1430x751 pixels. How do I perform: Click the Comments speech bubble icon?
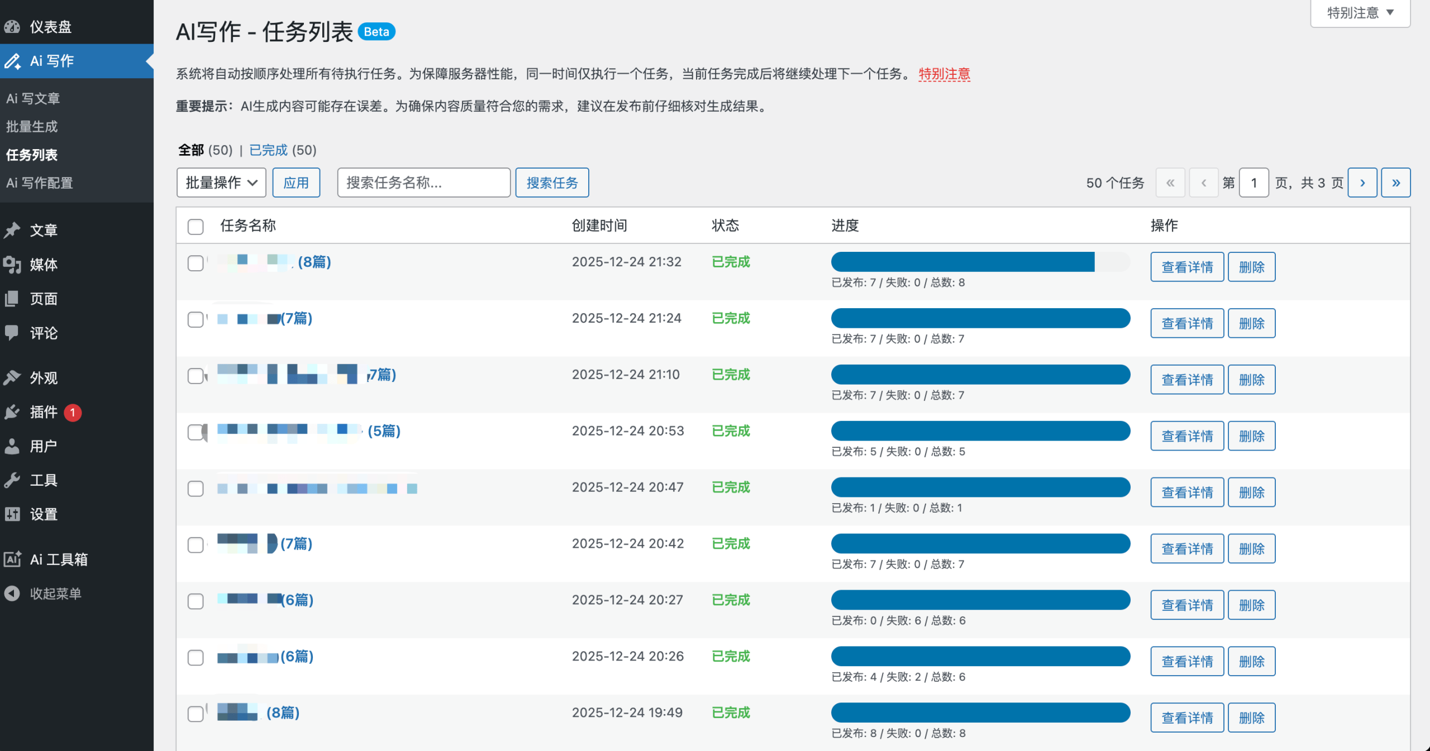(x=12, y=333)
